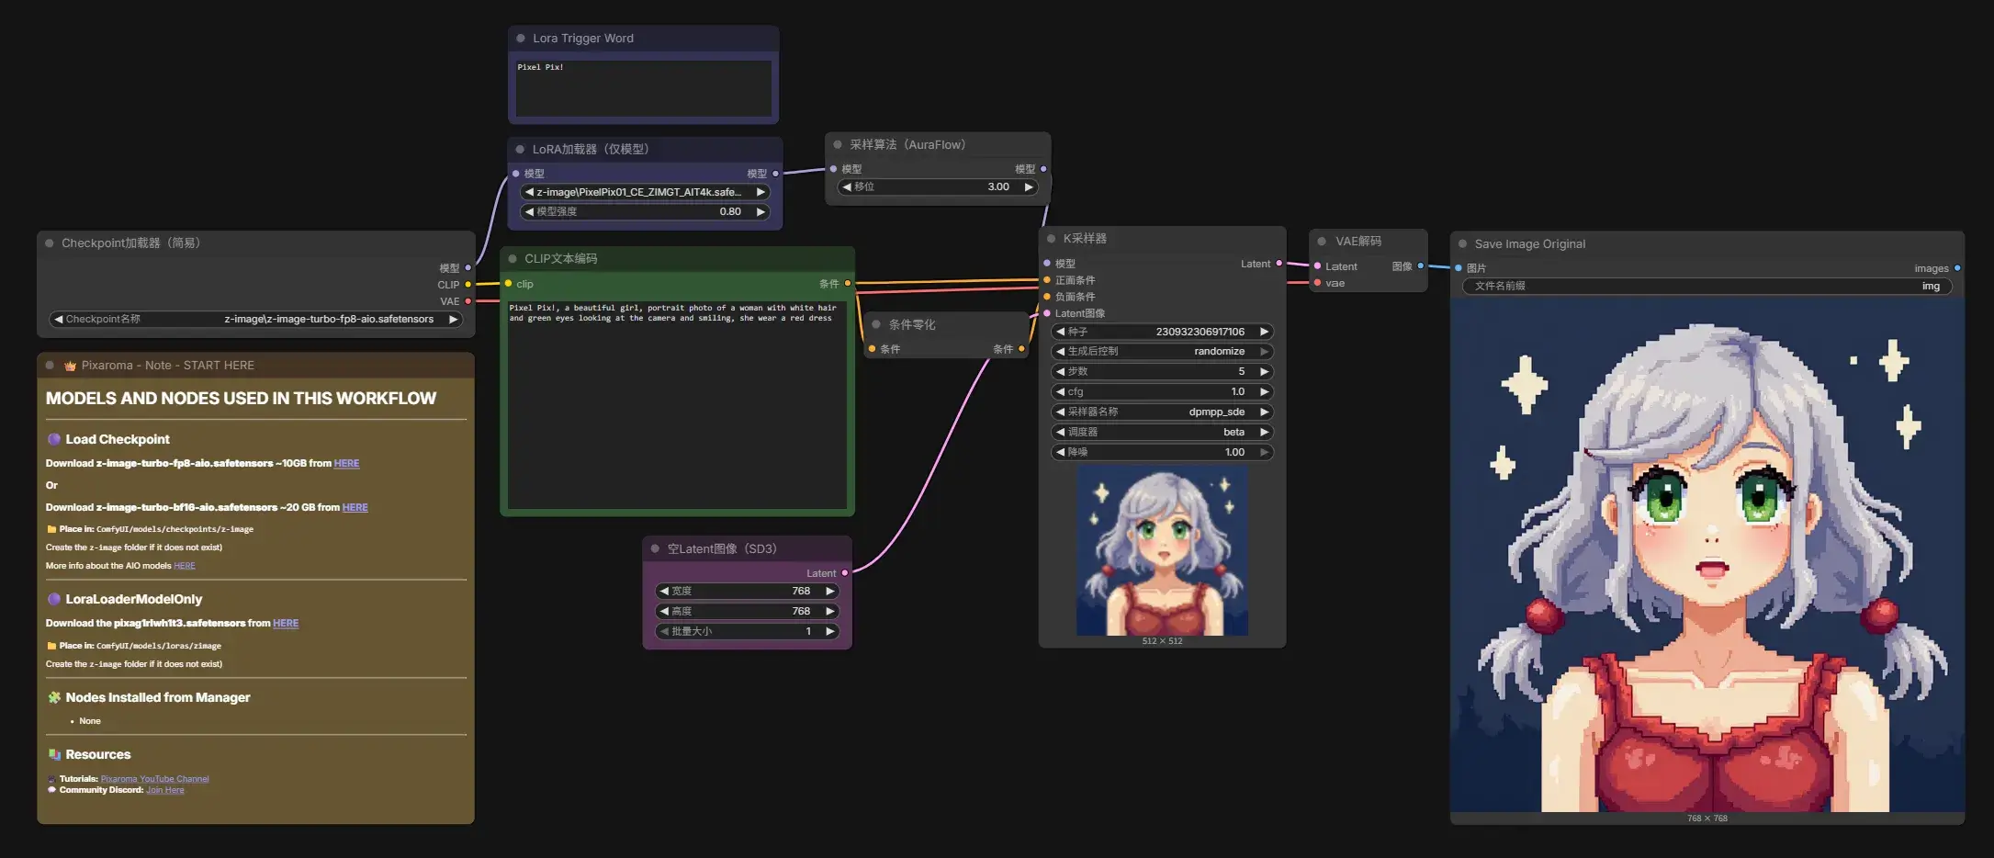Open HERE link for pixag1rlwh1t3 LoRA
This screenshot has width=1994, height=858.
[x=286, y=624]
